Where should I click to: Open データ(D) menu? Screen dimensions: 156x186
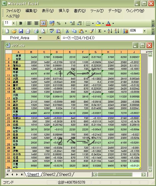115,11
